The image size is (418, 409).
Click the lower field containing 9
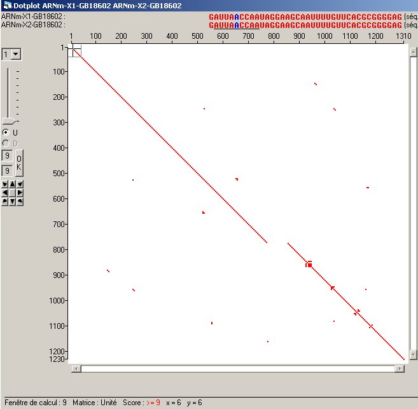7,170
